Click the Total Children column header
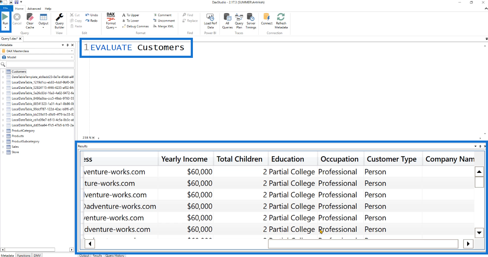This screenshot has width=488, height=257. 241,159
